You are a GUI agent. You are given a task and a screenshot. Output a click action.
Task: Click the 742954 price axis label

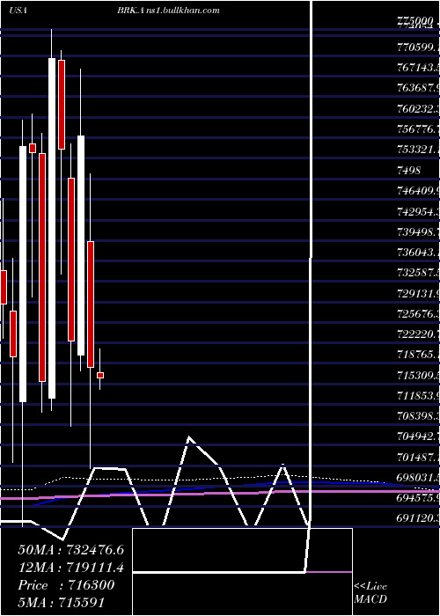418,212
